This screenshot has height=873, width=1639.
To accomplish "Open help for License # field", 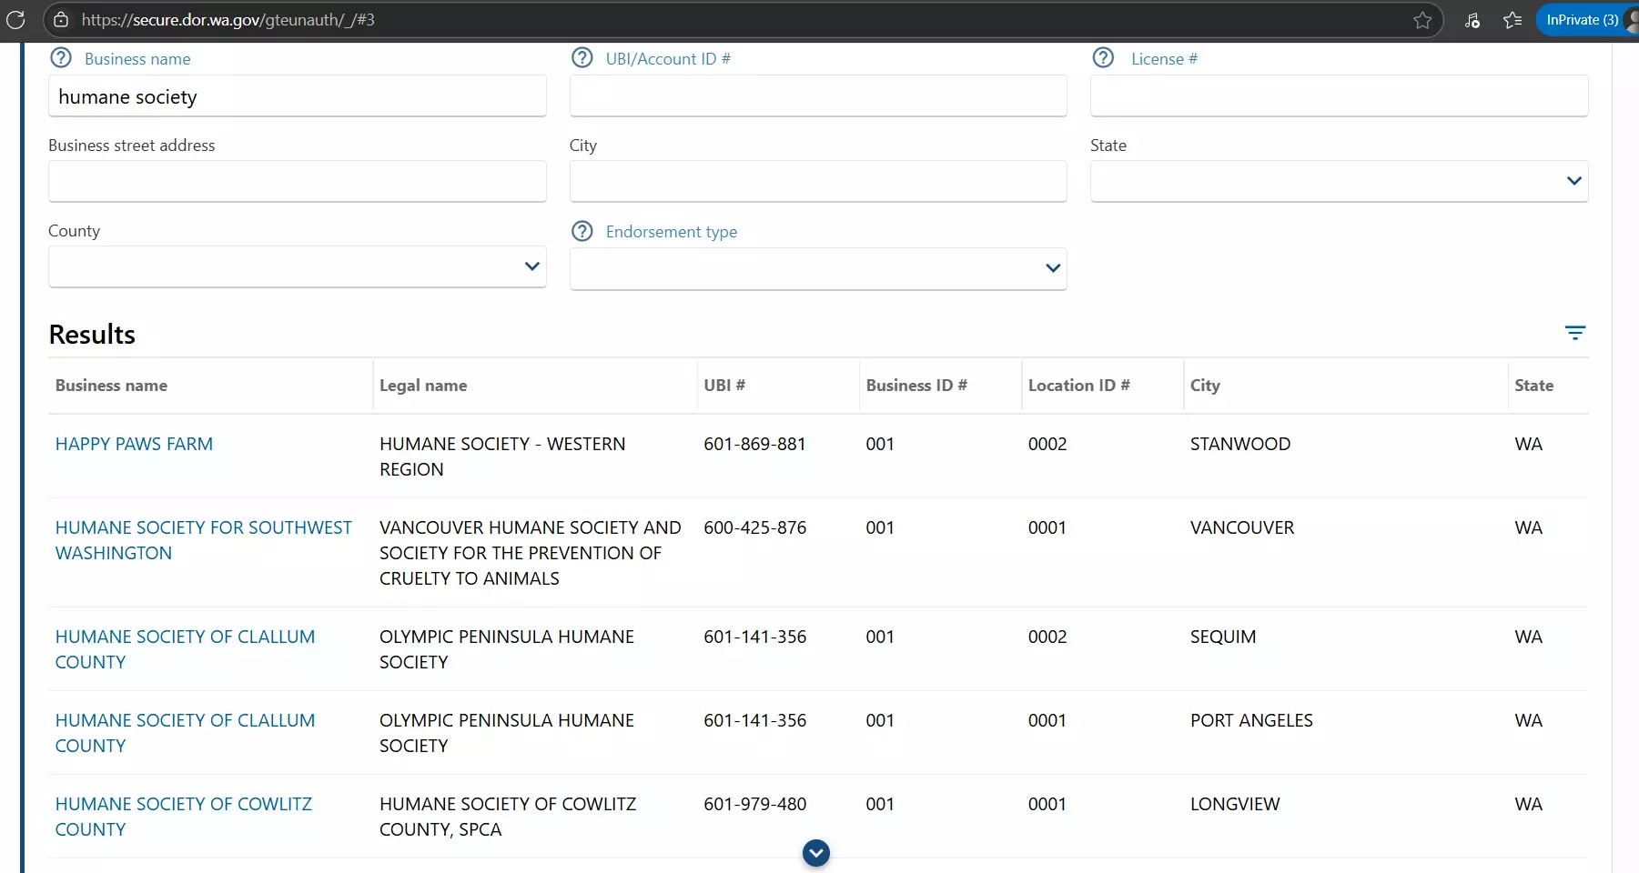I will click(1103, 58).
